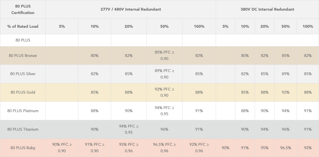Select the '% of Rated Load' label
The width and height of the screenshot is (319, 157).
click(23, 26)
